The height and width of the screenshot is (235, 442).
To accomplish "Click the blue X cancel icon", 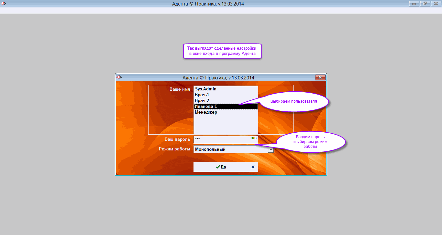I will [253, 167].
